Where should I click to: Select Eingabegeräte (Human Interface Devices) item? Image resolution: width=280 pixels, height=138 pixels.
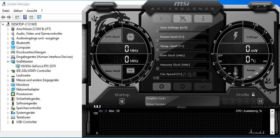point(45,57)
